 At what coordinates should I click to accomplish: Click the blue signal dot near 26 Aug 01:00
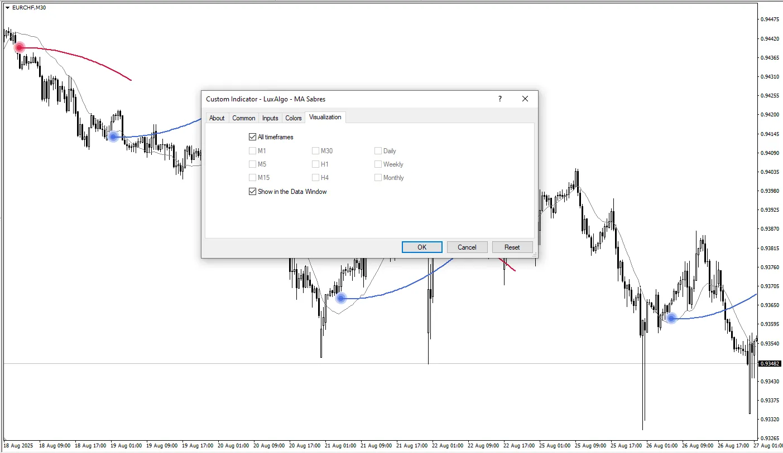tap(672, 318)
